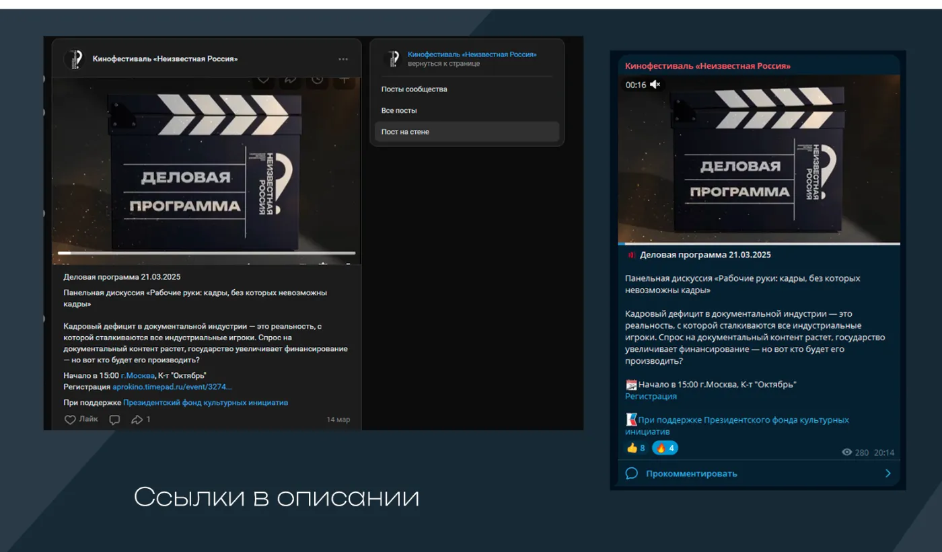Play the VK clapperboard video
The width and height of the screenshot is (942, 552).
(x=207, y=170)
